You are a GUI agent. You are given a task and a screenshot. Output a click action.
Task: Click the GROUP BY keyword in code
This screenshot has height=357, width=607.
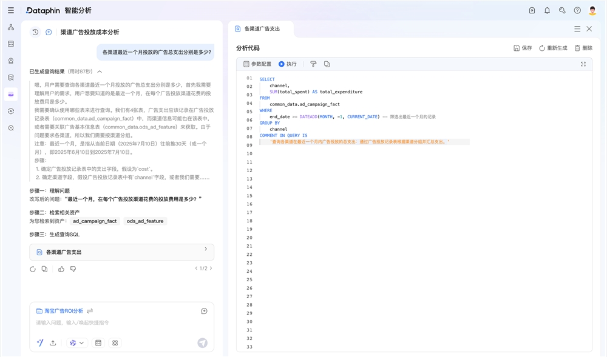pos(270,123)
